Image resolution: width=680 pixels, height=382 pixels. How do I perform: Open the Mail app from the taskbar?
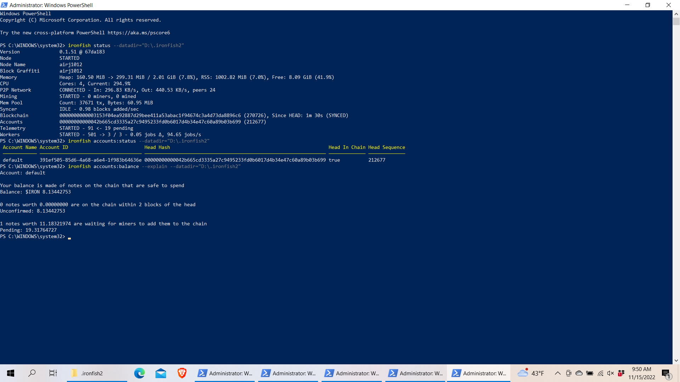point(161,373)
